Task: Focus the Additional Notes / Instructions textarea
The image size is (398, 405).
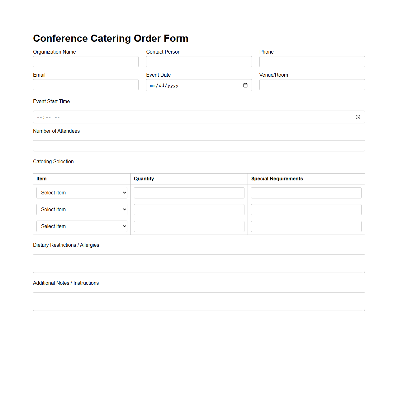Action: (199, 301)
